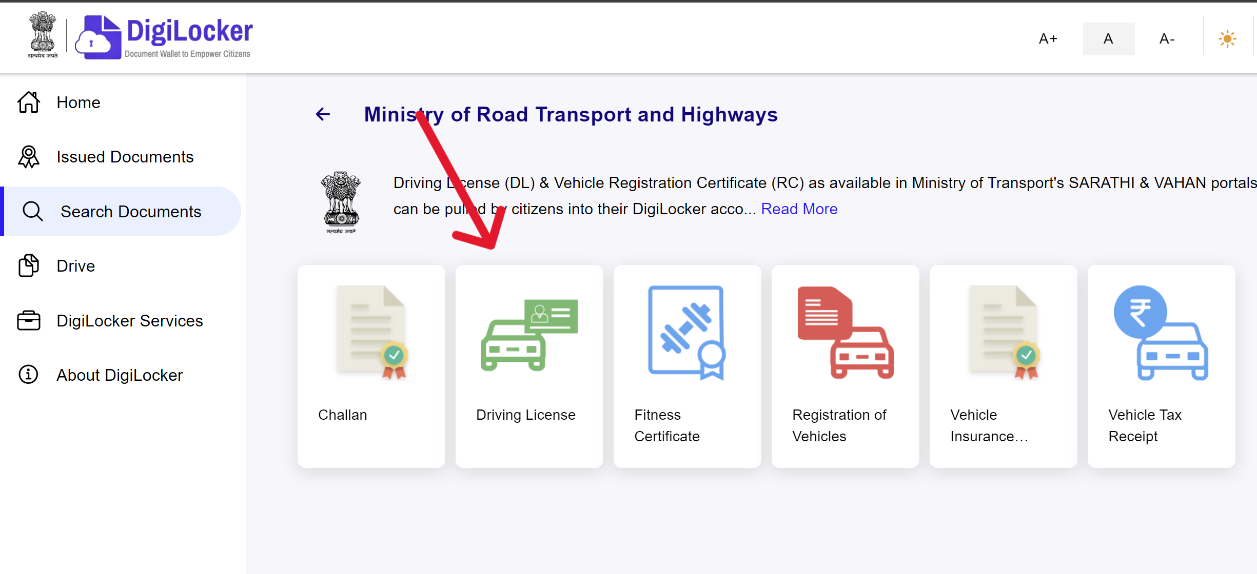Select the default font size A option
This screenshot has width=1257, height=574.
(1108, 38)
